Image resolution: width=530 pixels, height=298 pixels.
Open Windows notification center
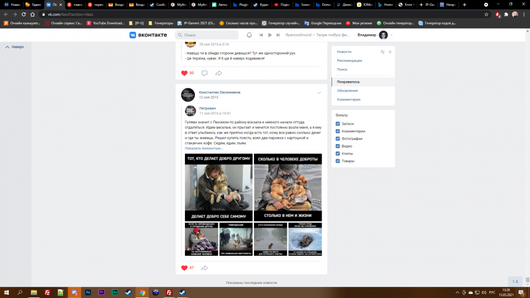coord(522,292)
